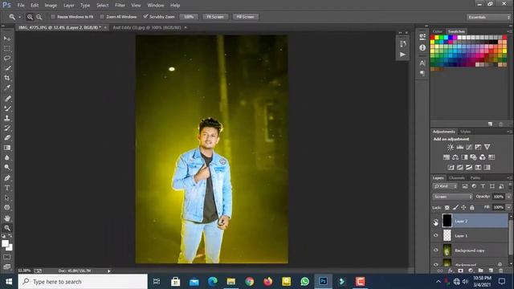The image size is (514, 289).
Task: Select the Horizontal Type tool
Action: 7,188
